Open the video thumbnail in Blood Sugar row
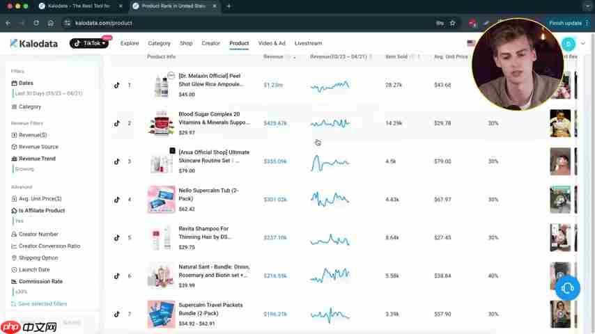The image size is (595, 334). pyautogui.click(x=560, y=123)
